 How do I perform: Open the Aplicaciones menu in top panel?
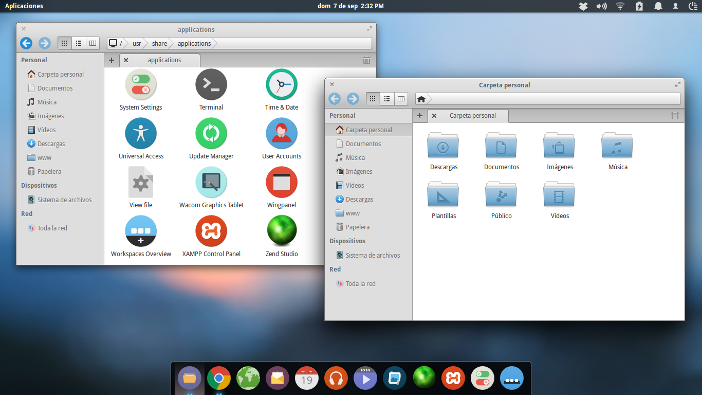click(x=24, y=6)
